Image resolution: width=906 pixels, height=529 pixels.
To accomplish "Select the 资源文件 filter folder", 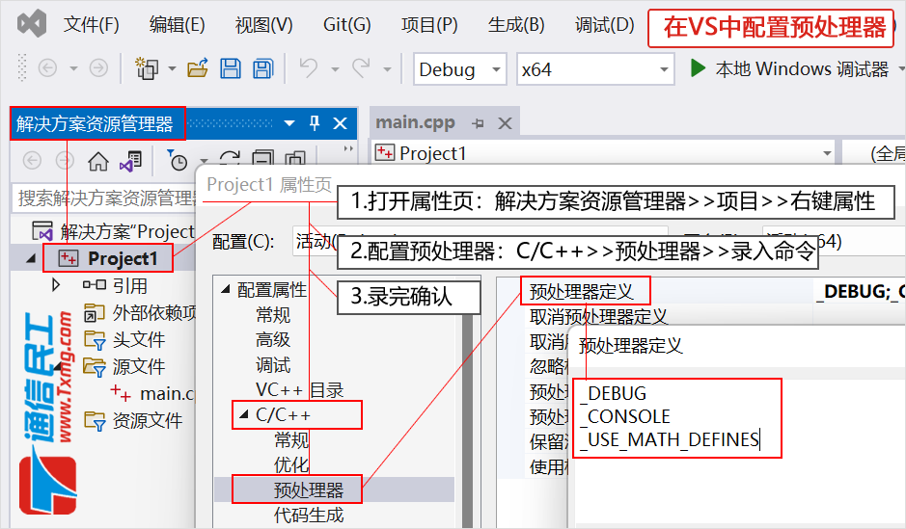I will [x=133, y=420].
